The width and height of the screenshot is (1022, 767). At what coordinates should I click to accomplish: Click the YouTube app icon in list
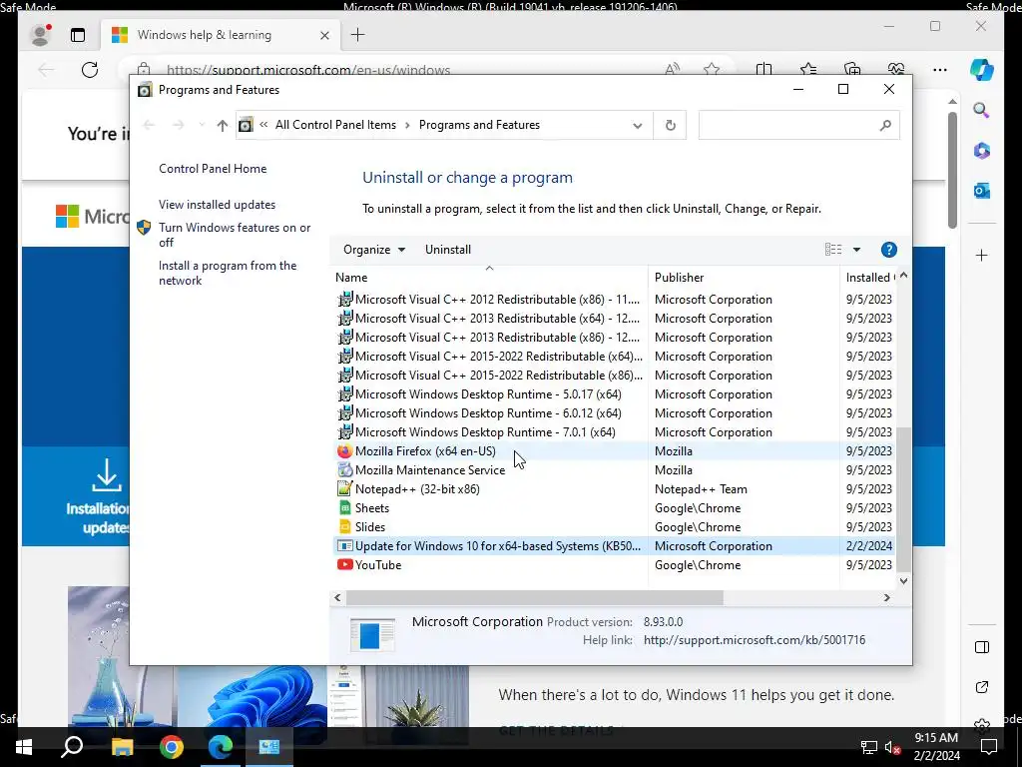click(x=344, y=564)
